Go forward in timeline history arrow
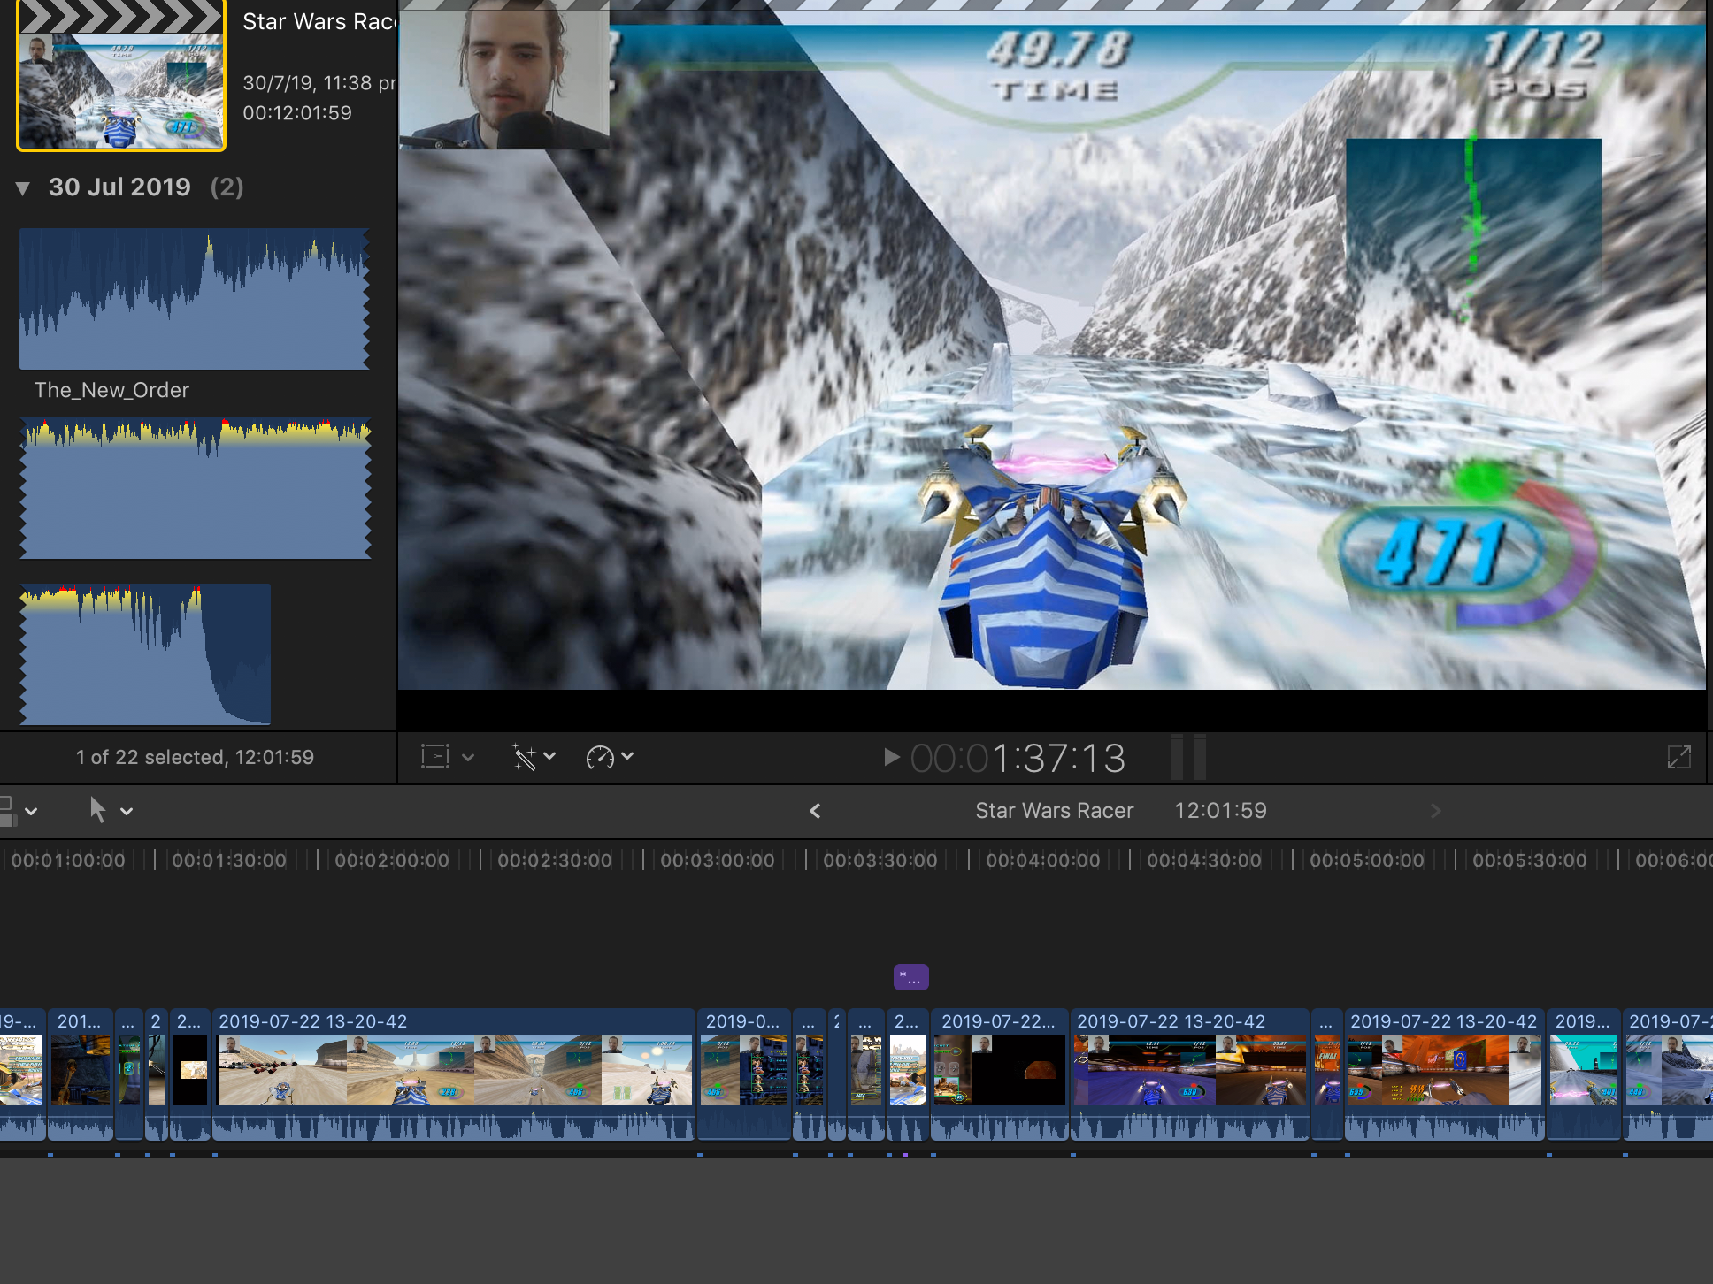 coord(1435,811)
